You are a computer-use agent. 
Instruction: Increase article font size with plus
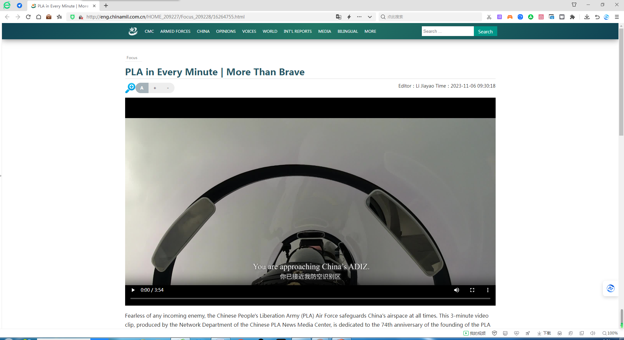pos(155,88)
